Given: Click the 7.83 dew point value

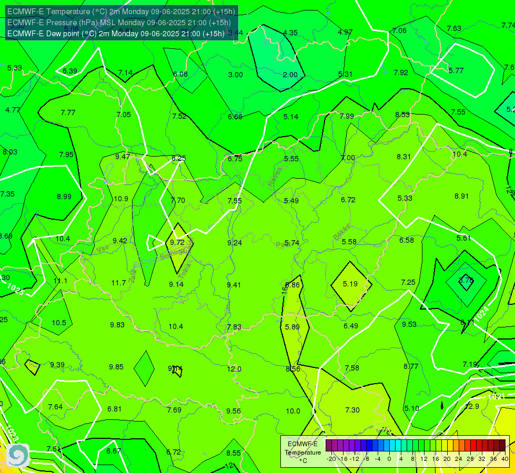Looking at the screenshot, I should click(x=234, y=327).
